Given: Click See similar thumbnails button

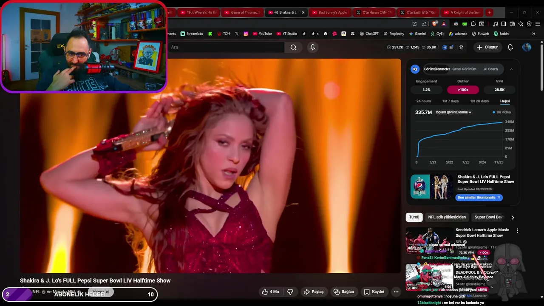Looking at the screenshot, I should pyautogui.click(x=479, y=198).
